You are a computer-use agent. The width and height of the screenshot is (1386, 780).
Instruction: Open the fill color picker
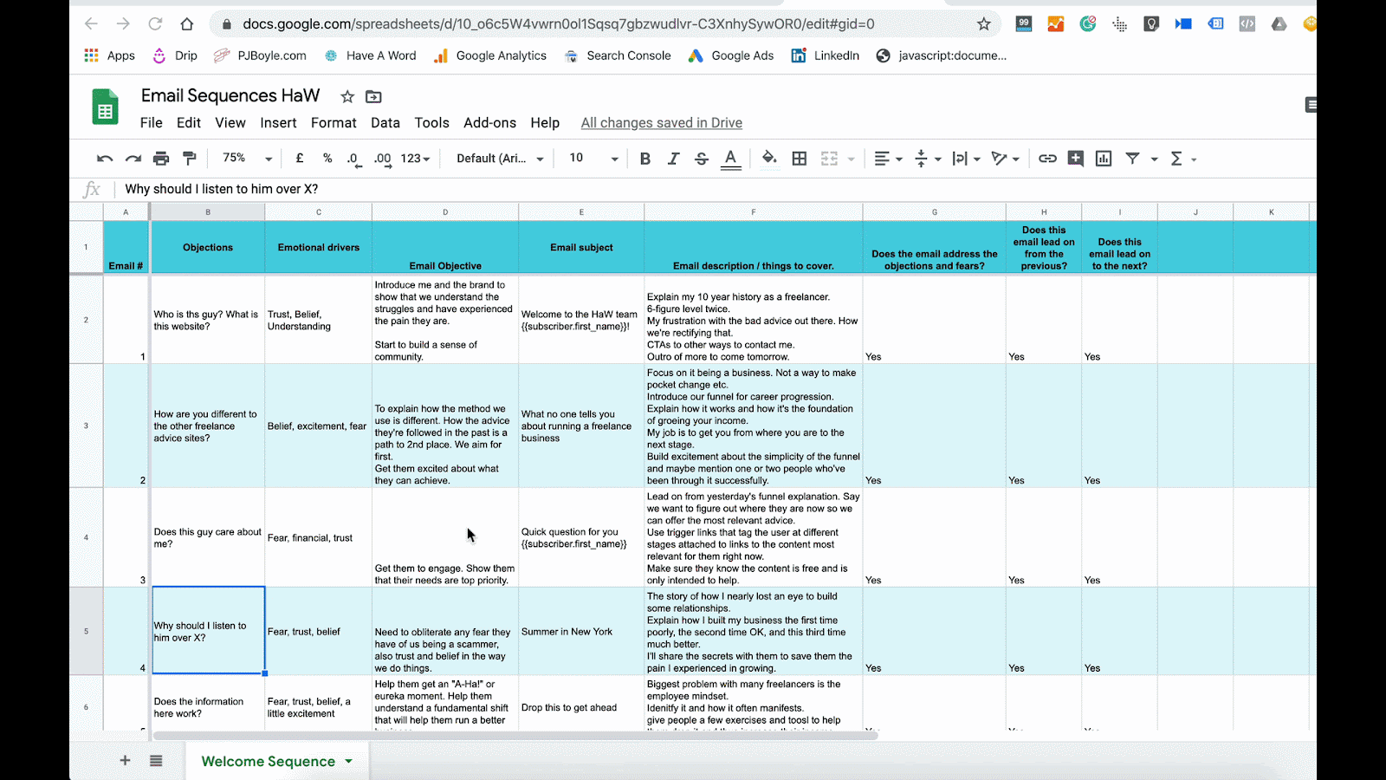(x=768, y=159)
